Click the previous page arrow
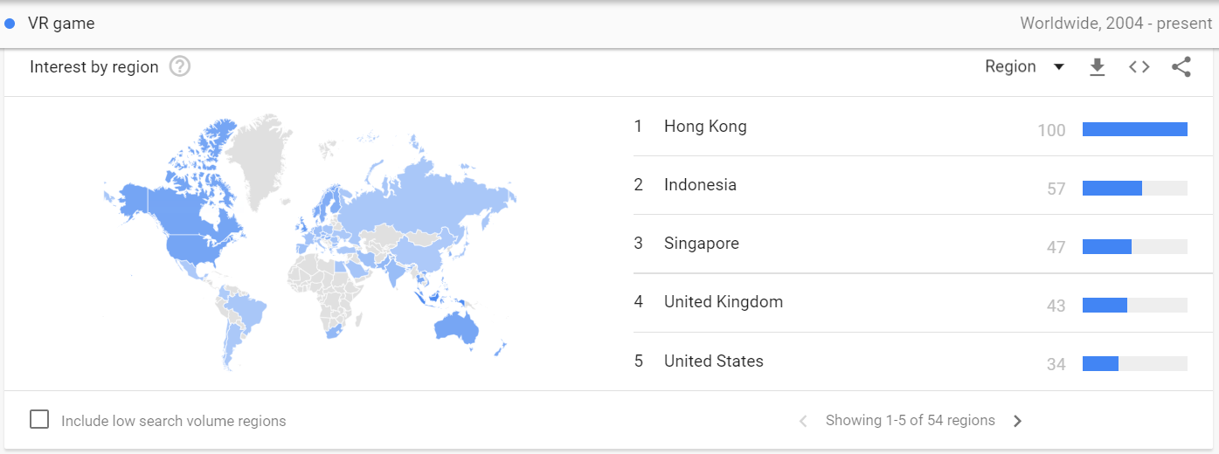 (803, 421)
